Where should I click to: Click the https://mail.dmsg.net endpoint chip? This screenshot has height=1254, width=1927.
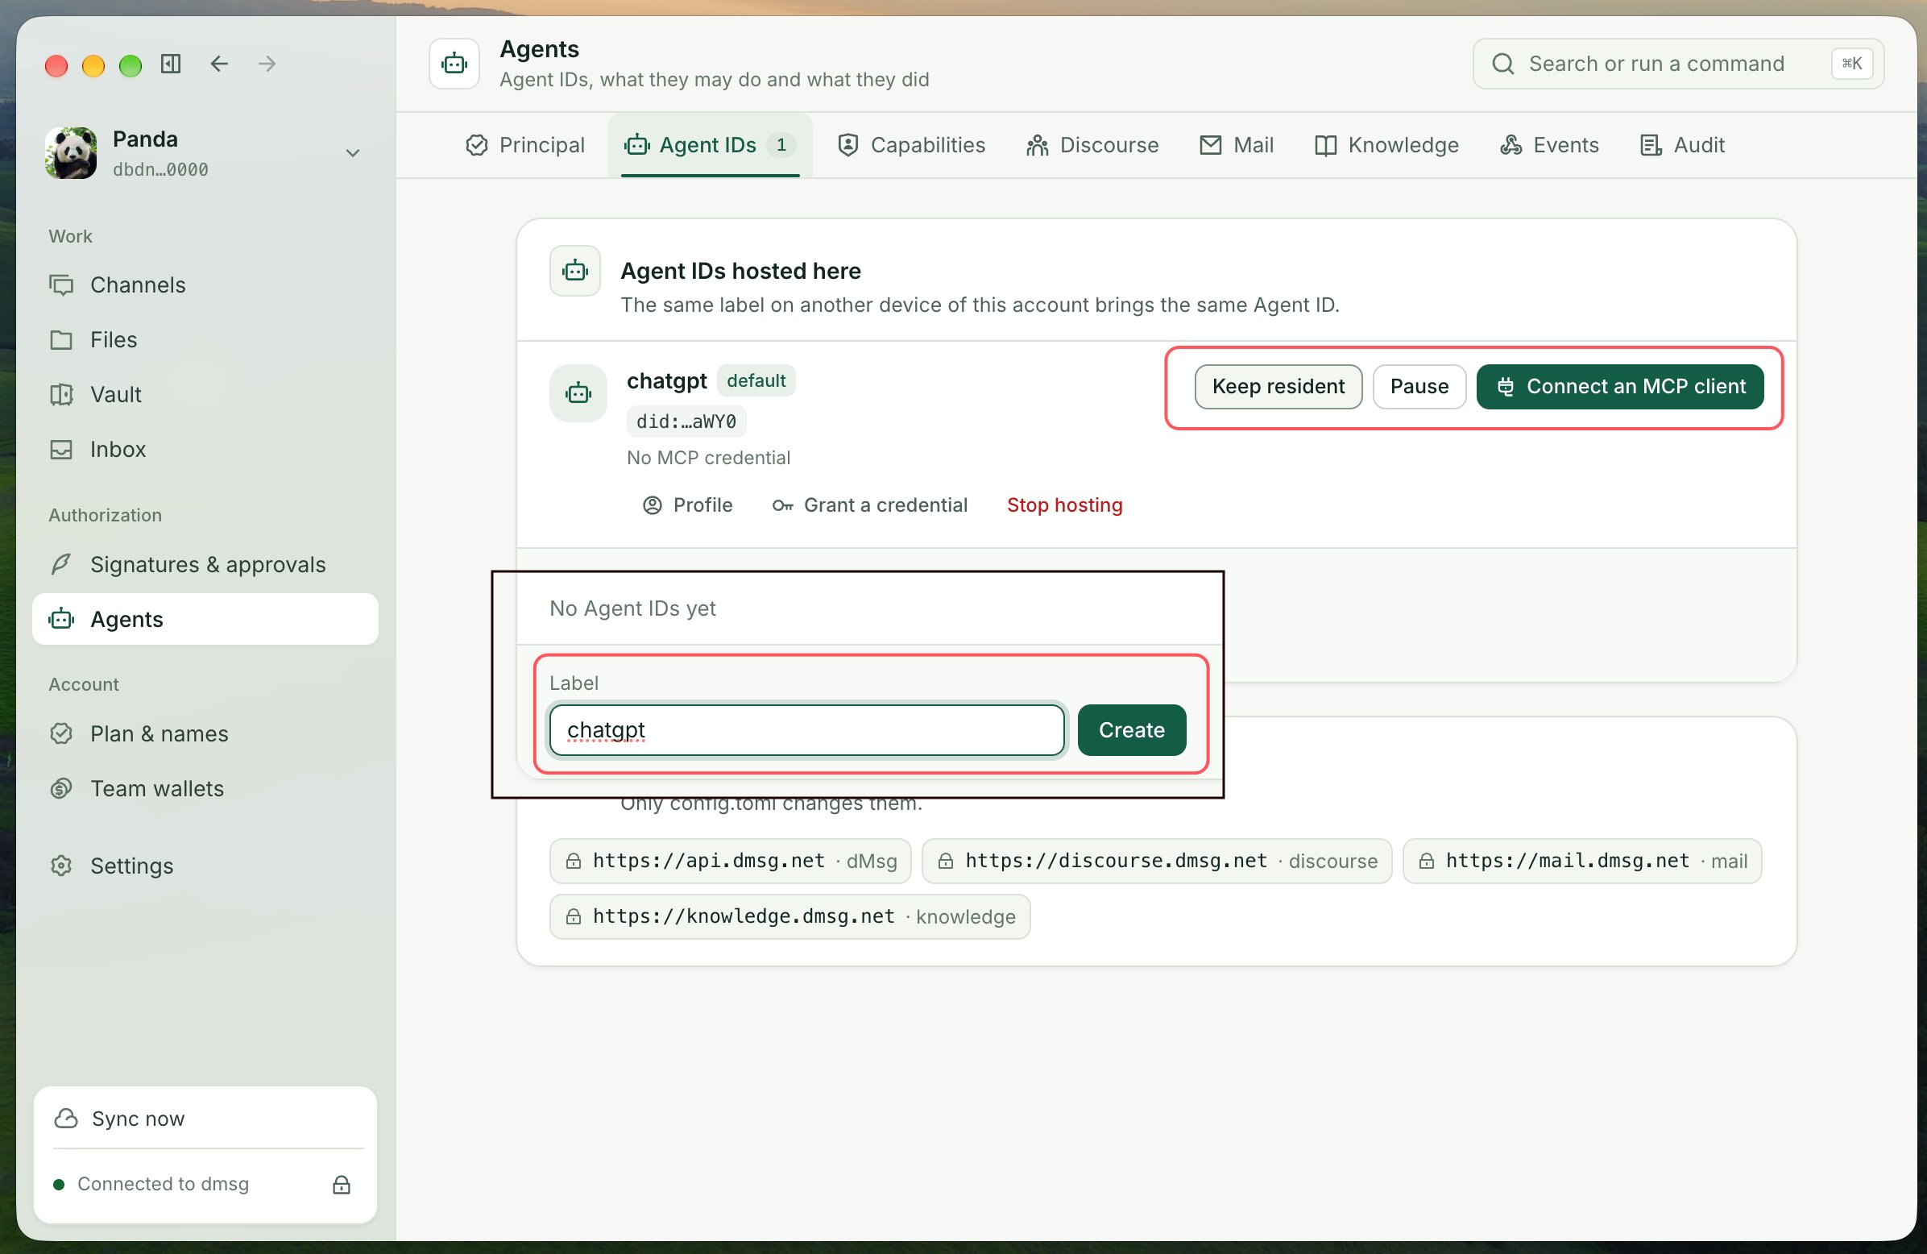pyautogui.click(x=1581, y=861)
